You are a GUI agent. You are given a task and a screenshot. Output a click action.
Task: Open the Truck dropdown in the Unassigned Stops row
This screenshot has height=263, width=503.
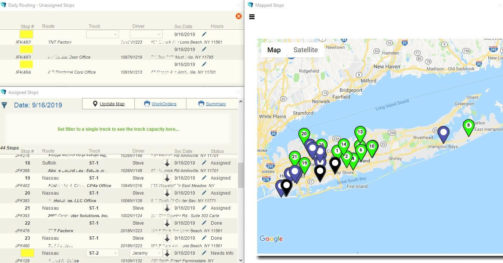click(x=102, y=34)
